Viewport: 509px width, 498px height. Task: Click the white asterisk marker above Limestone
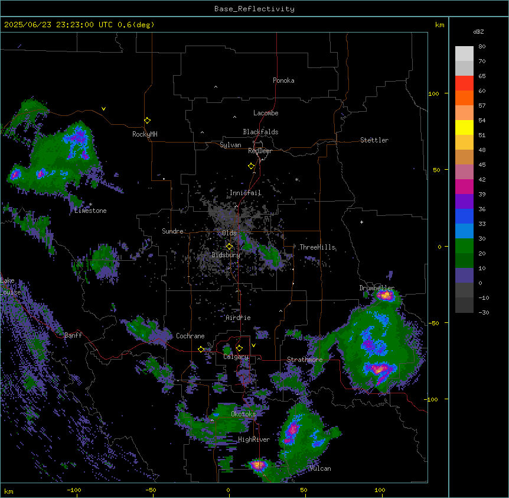pos(91,205)
